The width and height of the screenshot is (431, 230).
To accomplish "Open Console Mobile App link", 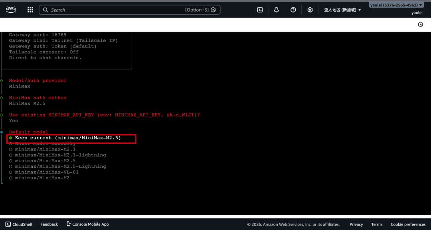I will click(88, 224).
